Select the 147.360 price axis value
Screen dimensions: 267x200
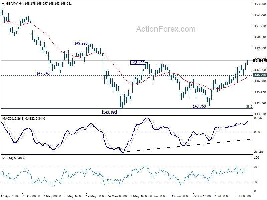pyautogui.click(x=260, y=70)
